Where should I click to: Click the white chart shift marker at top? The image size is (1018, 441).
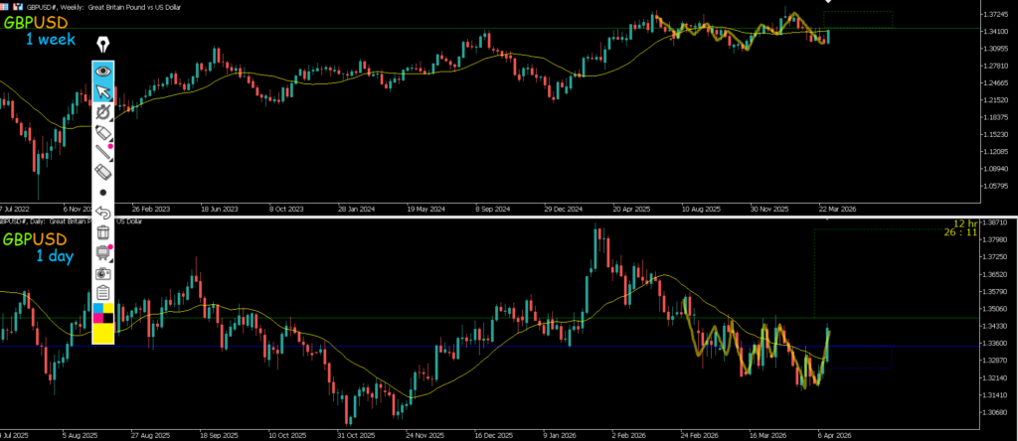[x=828, y=2]
